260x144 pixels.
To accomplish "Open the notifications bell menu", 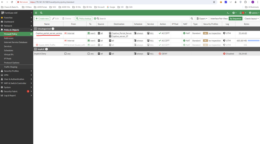I will coord(242,13).
